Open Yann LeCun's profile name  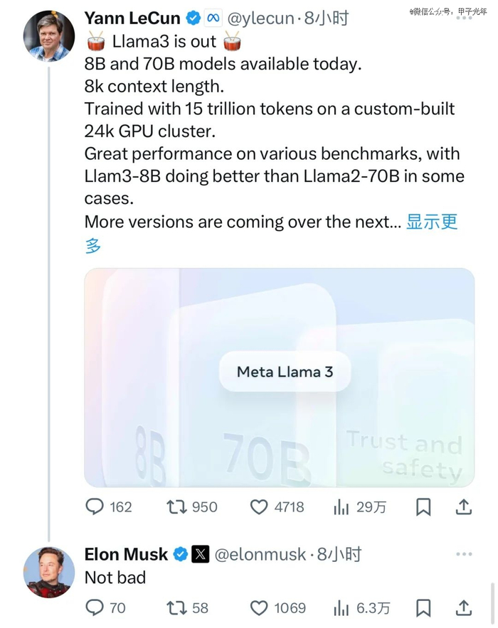[x=132, y=18]
